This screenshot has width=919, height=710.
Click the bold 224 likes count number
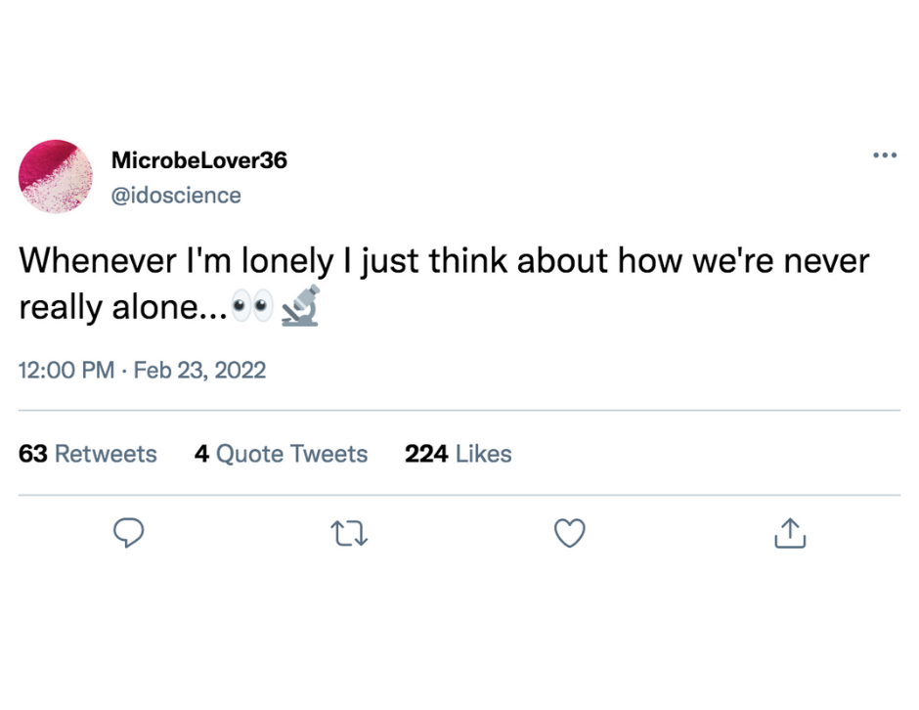coord(426,454)
